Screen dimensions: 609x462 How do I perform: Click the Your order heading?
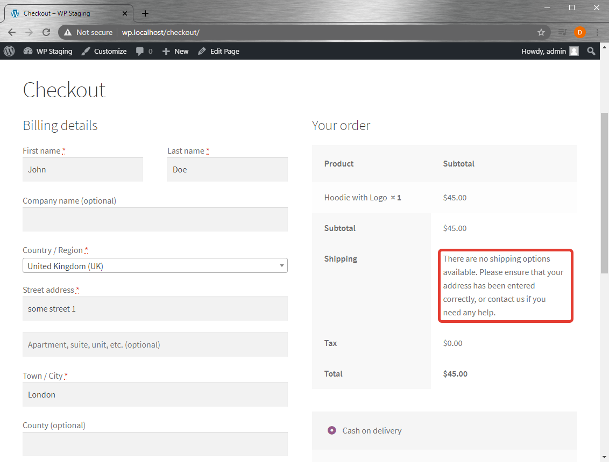point(341,125)
